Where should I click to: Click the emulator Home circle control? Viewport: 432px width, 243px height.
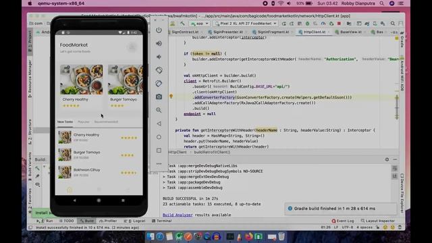pos(159,137)
